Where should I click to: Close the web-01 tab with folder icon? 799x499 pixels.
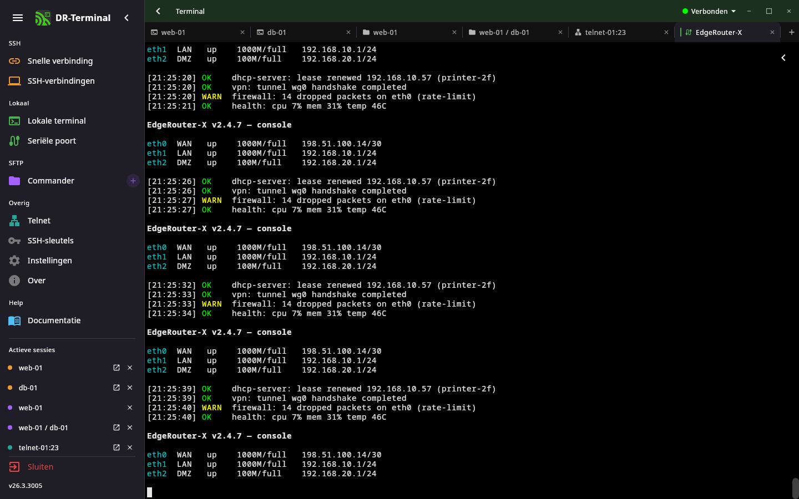tap(454, 32)
